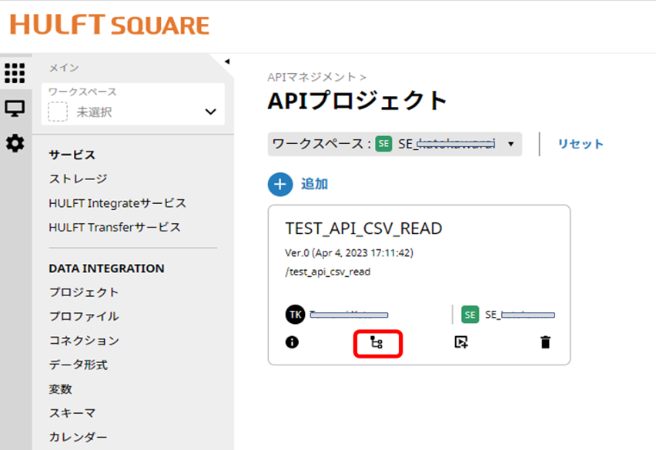
Task: Open the API tree structure icon on TEST_API_CSV_READ
Action: point(377,343)
